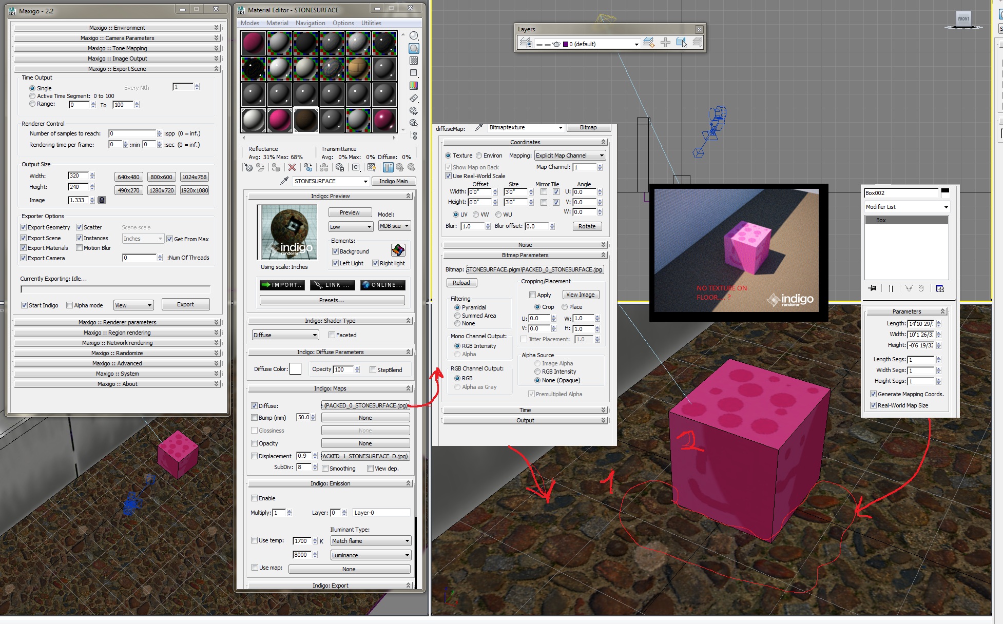1003x624 pixels.
Task: Click Configure Modifier Sets icon
Action: (x=940, y=288)
